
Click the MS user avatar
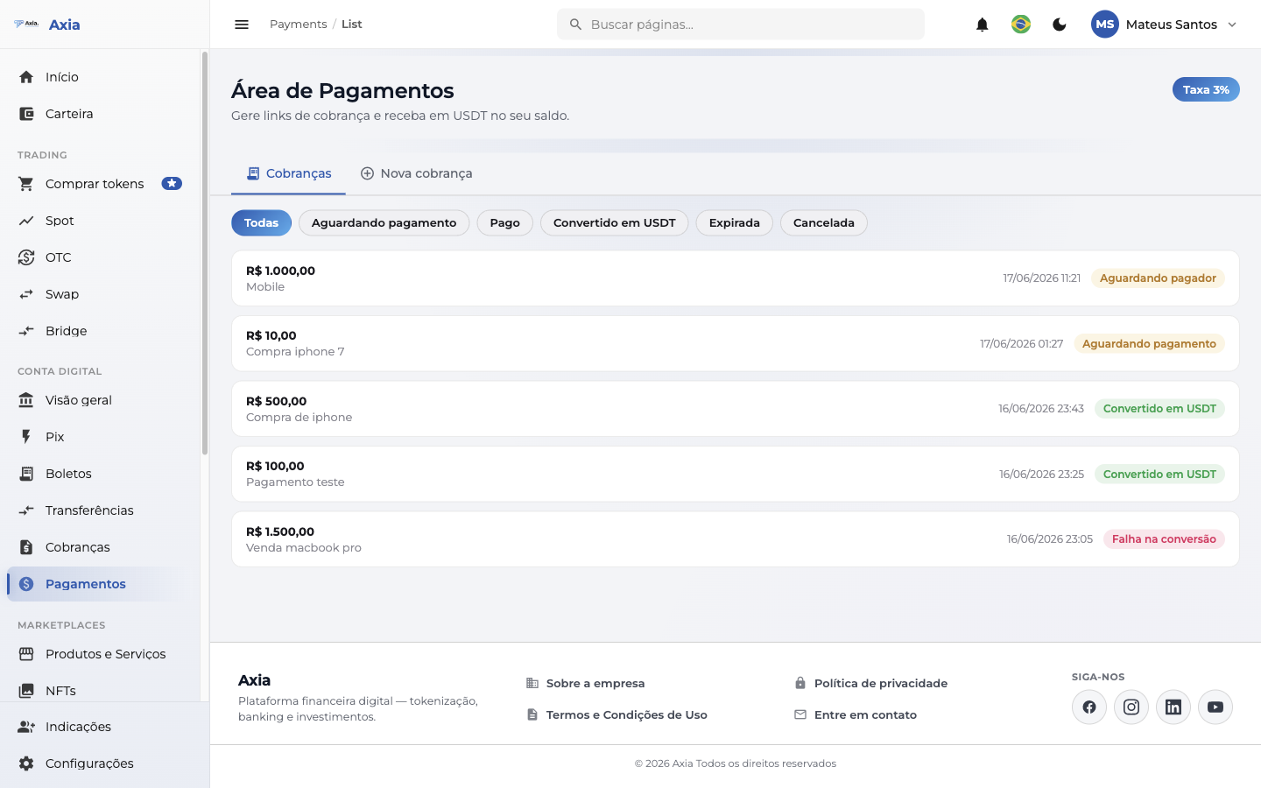[x=1105, y=25]
